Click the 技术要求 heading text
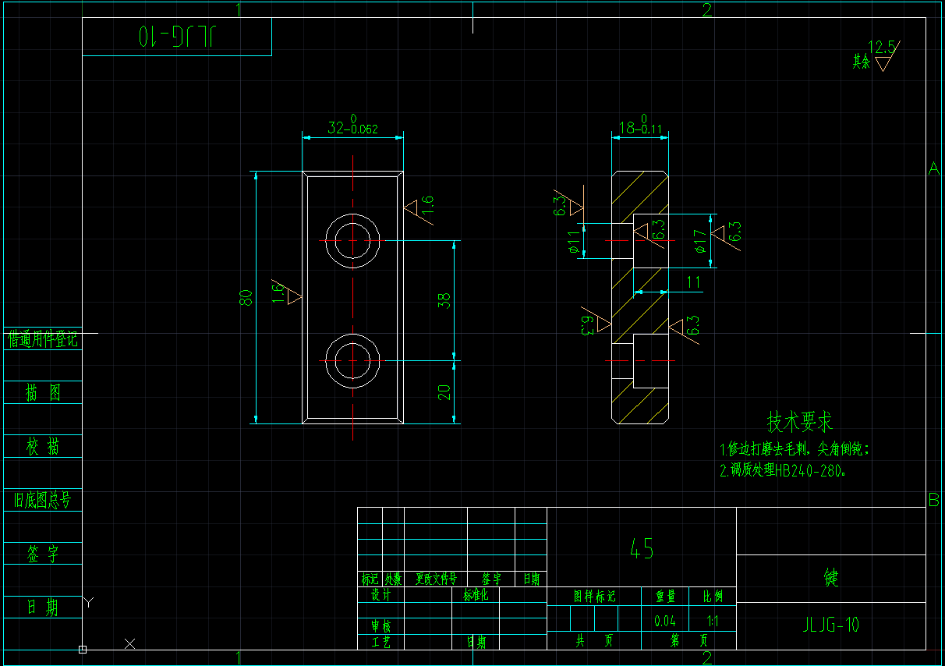Image resolution: width=945 pixels, height=666 pixels. point(800,422)
